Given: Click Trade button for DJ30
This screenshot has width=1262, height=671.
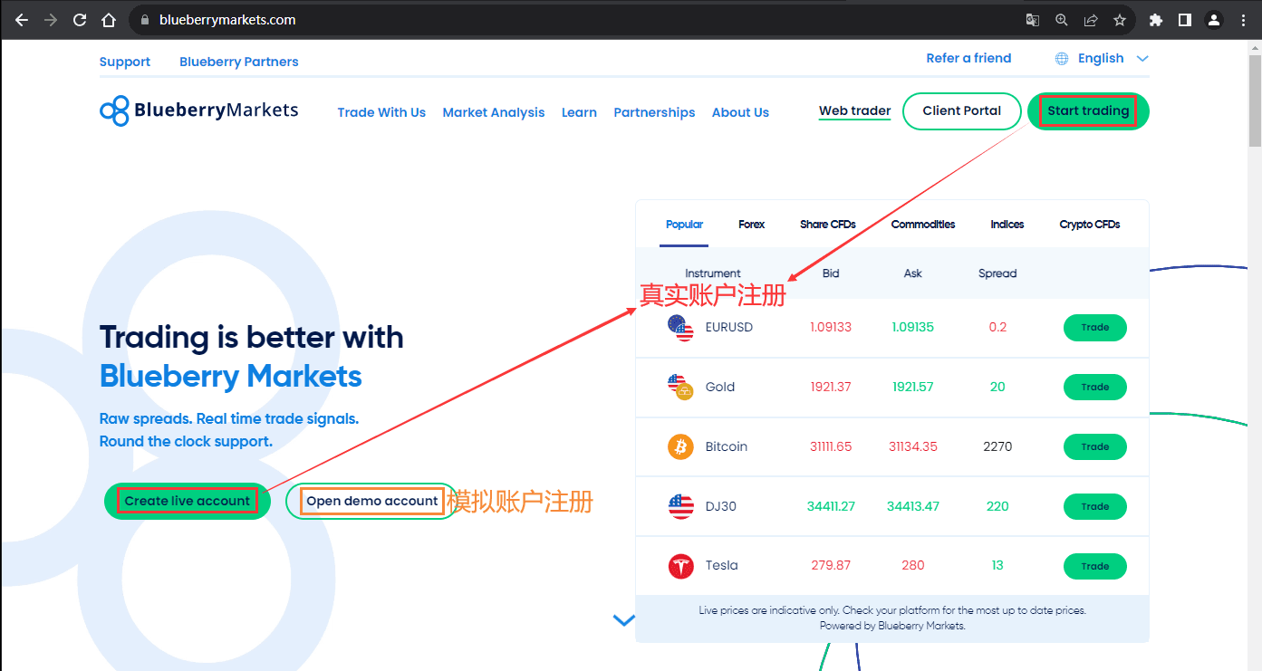Looking at the screenshot, I should [x=1094, y=507].
